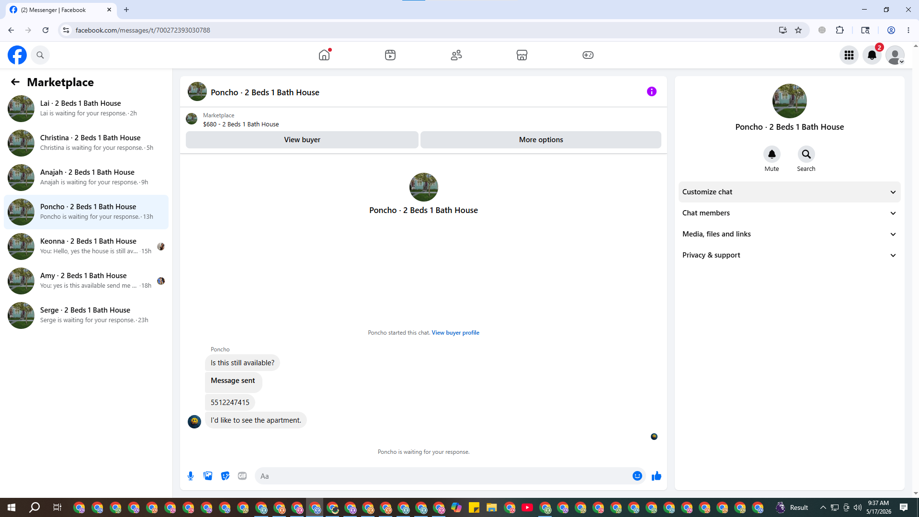
Task: Open the View buyer profile link
Action: click(455, 333)
